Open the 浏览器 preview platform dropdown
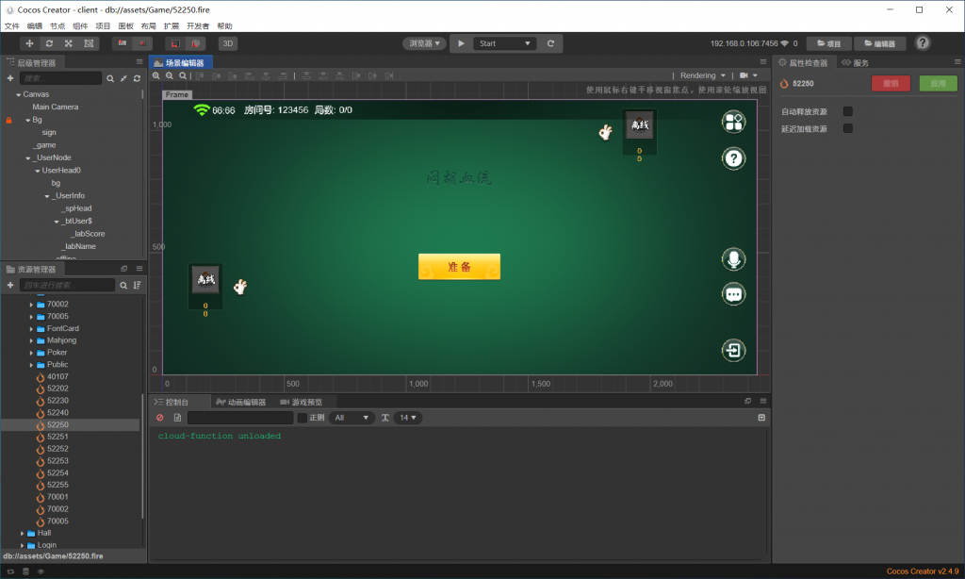Image resolution: width=965 pixels, height=579 pixels. (x=425, y=43)
